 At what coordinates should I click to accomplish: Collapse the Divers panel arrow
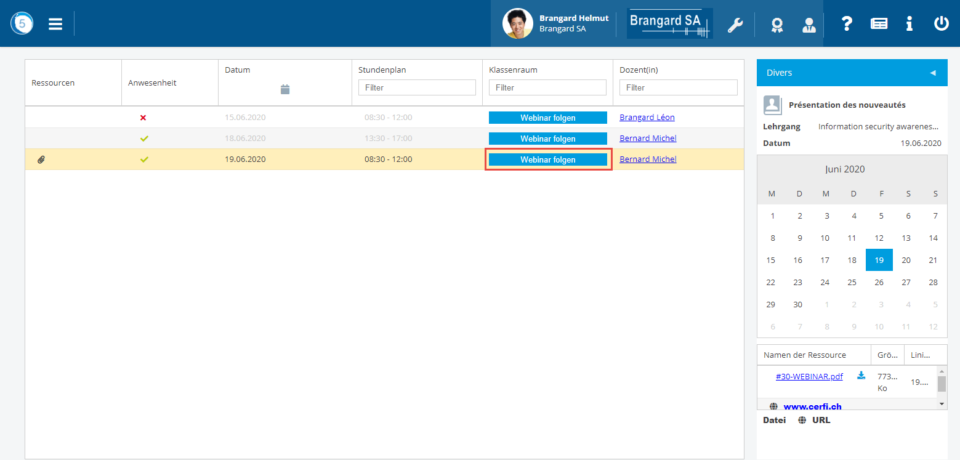click(x=932, y=73)
